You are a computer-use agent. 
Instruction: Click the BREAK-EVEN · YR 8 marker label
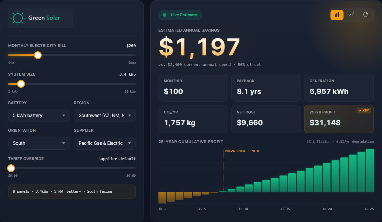point(242,151)
